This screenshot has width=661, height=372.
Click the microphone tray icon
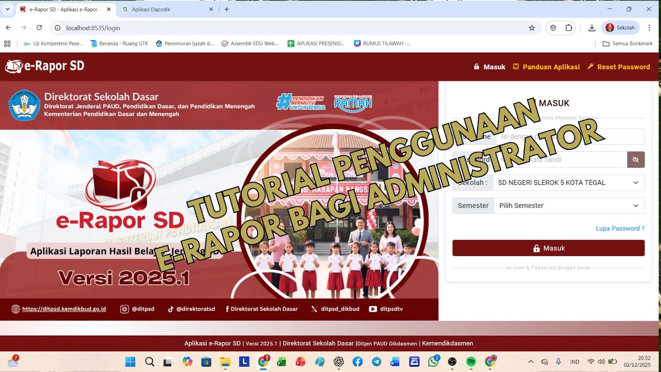pos(558,362)
